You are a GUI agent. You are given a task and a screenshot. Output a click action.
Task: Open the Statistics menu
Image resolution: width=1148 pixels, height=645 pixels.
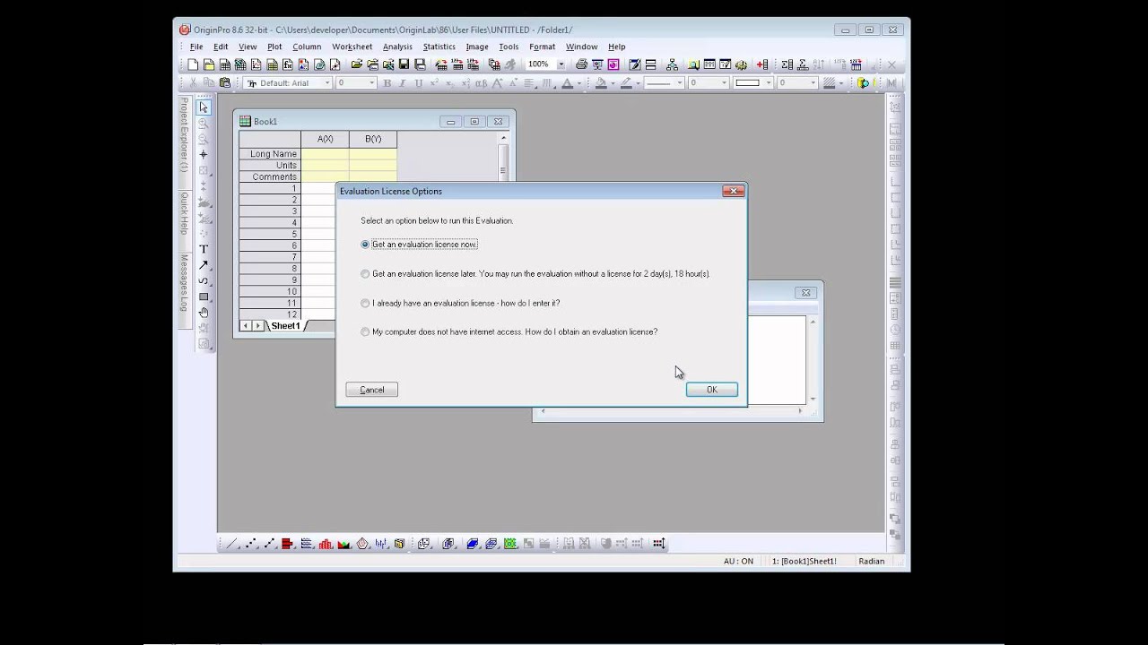[x=439, y=47]
